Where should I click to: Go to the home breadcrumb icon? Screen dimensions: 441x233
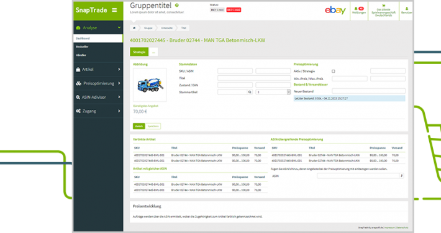tap(134, 28)
